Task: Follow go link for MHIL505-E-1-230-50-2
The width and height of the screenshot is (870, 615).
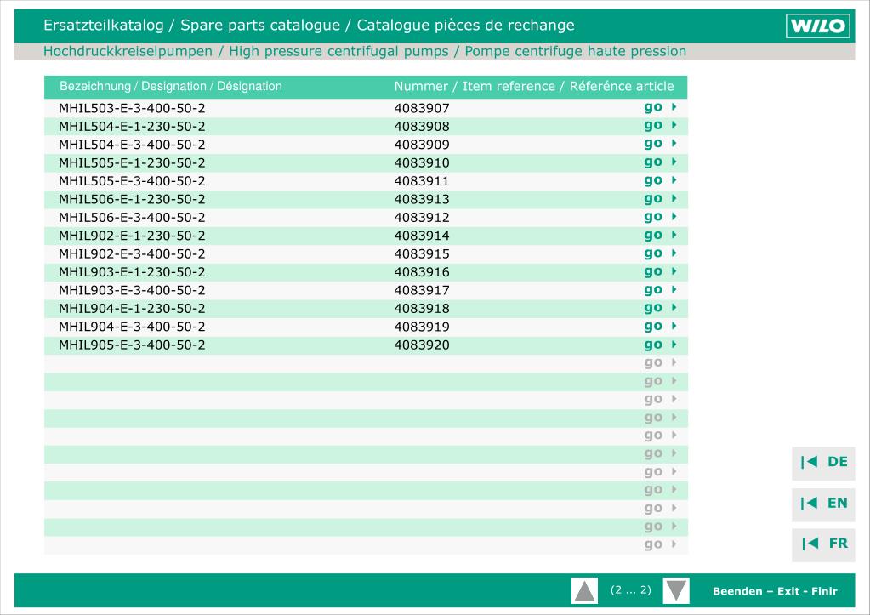Action: (660, 162)
